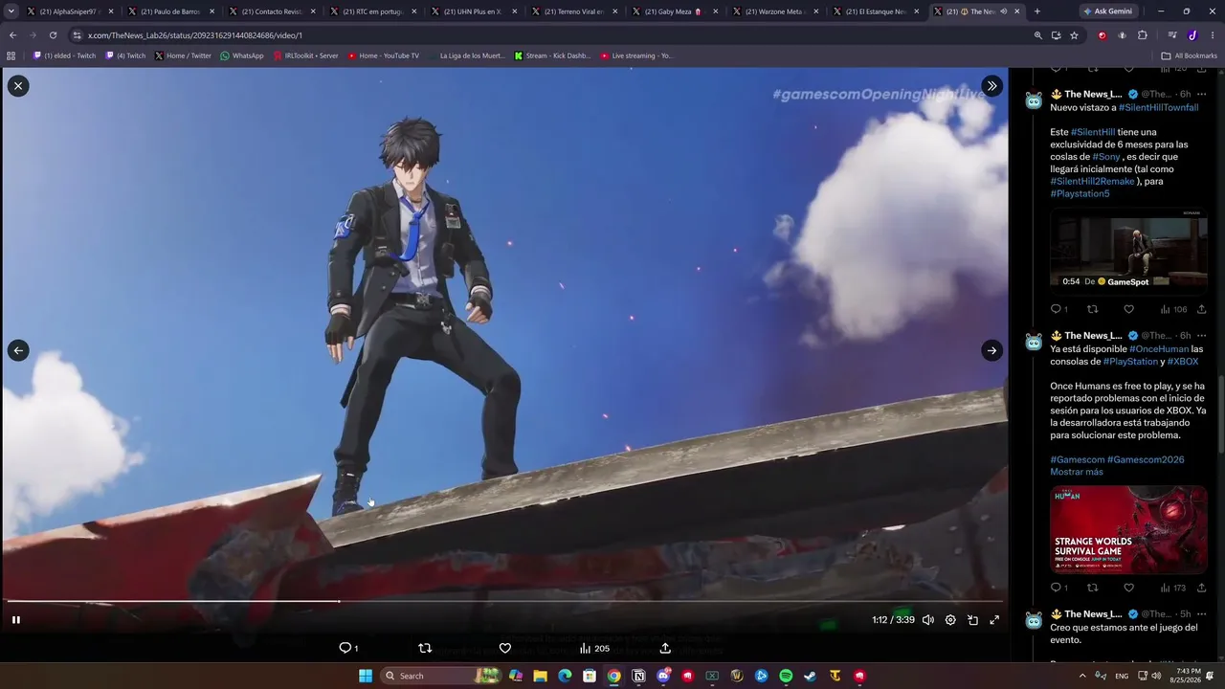This screenshot has height=689, width=1225.
Task: Pause the video playback
Action: pyautogui.click(x=16, y=620)
